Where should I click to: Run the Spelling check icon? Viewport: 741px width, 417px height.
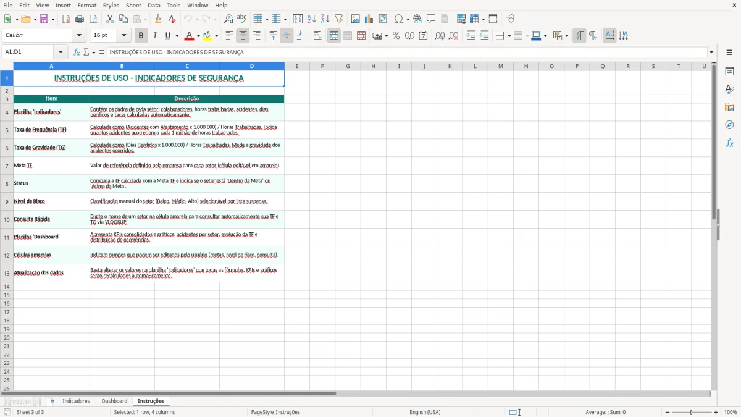click(242, 19)
